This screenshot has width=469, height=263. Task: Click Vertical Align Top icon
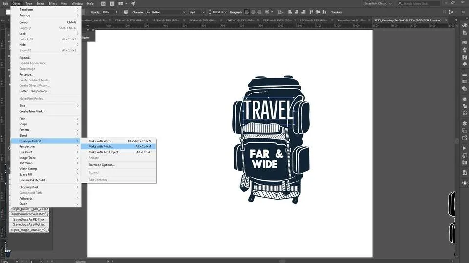click(311, 12)
